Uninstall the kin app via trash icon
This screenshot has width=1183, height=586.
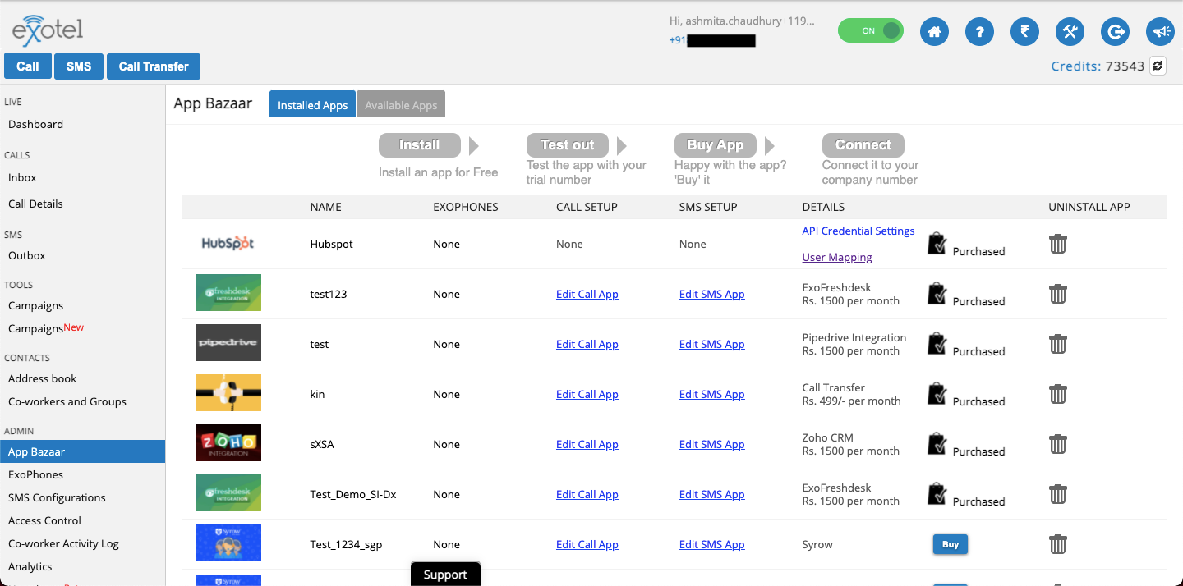tap(1058, 394)
